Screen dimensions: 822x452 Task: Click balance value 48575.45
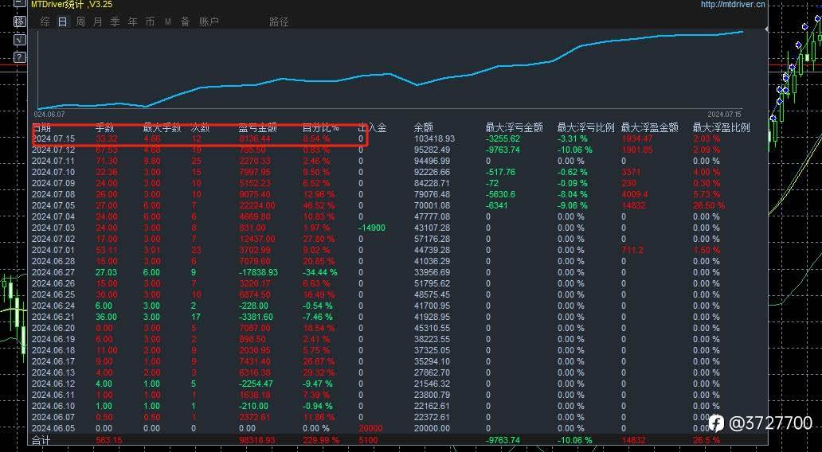432,294
